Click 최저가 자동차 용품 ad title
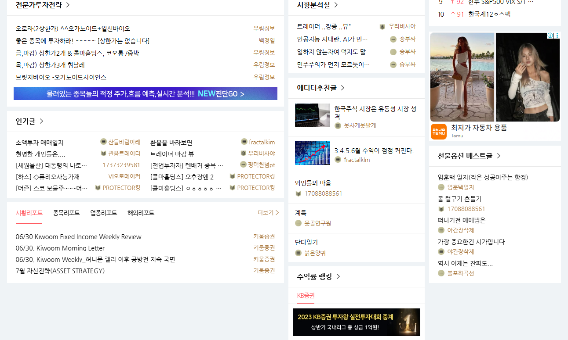The image size is (568, 340). point(479,128)
